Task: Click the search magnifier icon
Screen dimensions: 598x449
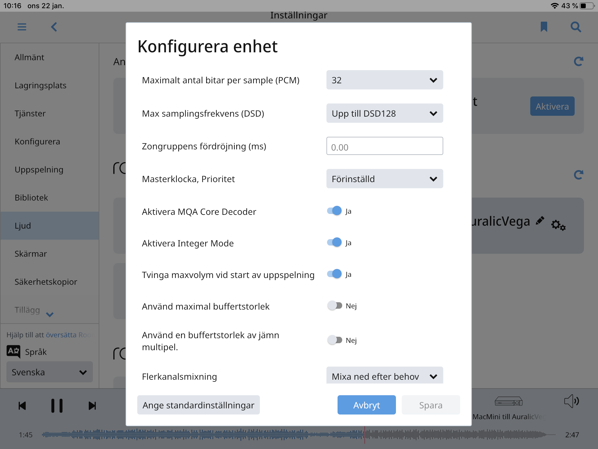Action: (576, 27)
